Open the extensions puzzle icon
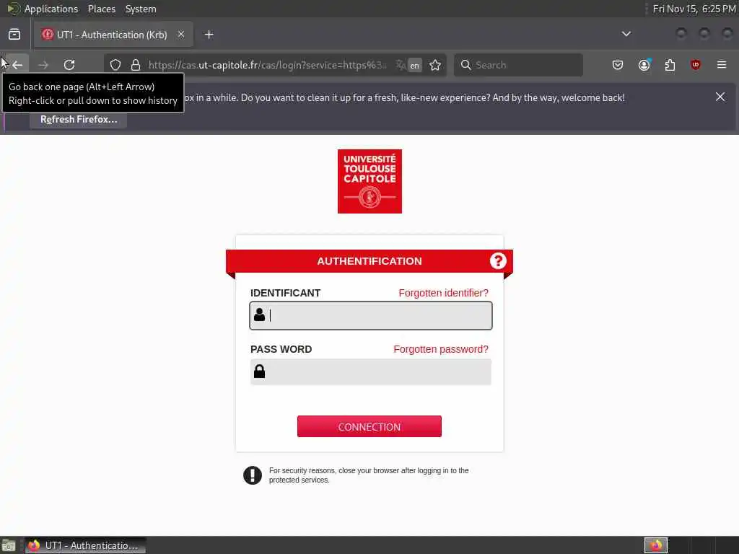 click(670, 65)
